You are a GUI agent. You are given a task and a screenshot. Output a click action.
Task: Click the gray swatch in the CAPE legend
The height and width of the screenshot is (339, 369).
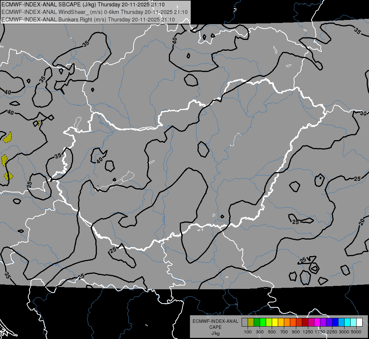coord(245,322)
